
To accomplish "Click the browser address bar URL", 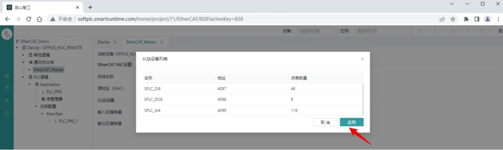I will (160, 19).
